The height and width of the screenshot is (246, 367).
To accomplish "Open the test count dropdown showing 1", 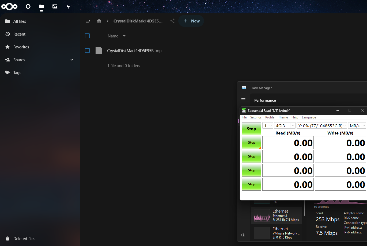I will point(268,126).
